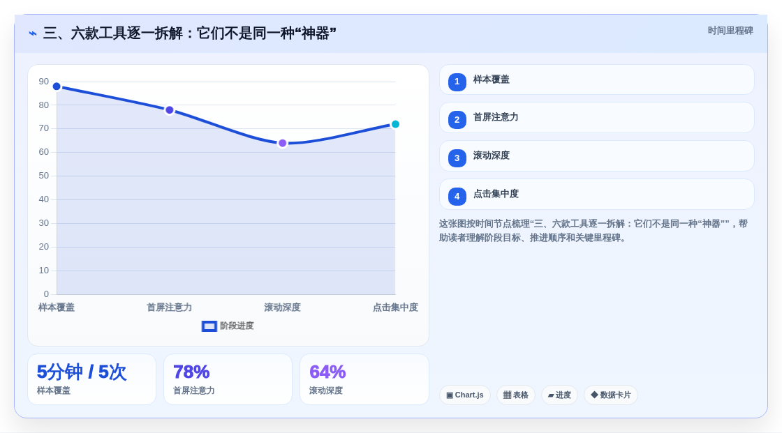Screen dimensions: 782x433
Task: Click the 78% 首屏注意力 stat card
Action: tap(228, 379)
